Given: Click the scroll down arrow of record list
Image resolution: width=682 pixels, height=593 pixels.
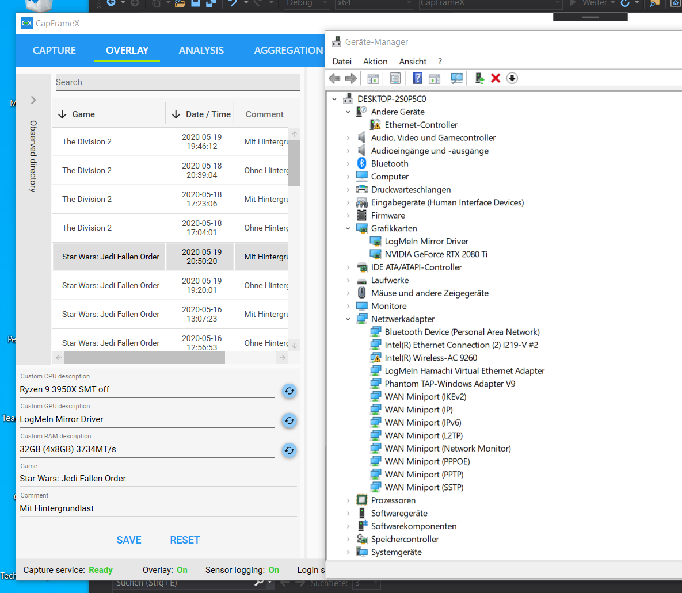Looking at the screenshot, I should (x=295, y=346).
